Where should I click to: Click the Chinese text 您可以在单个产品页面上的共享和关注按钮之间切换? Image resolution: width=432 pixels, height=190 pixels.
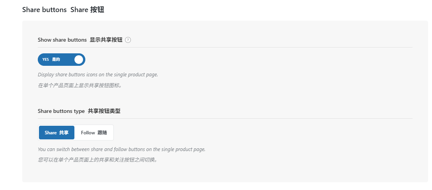click(x=97, y=160)
